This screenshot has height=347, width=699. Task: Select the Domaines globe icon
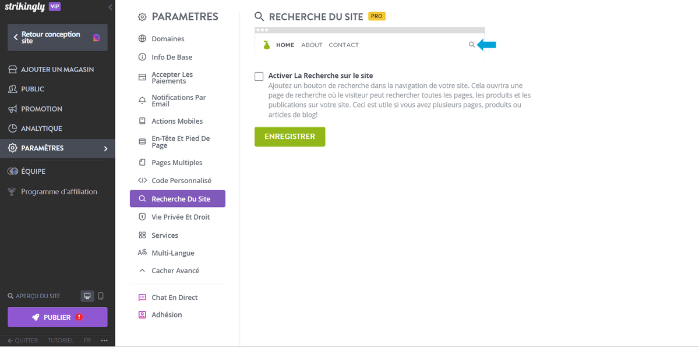[x=140, y=38]
